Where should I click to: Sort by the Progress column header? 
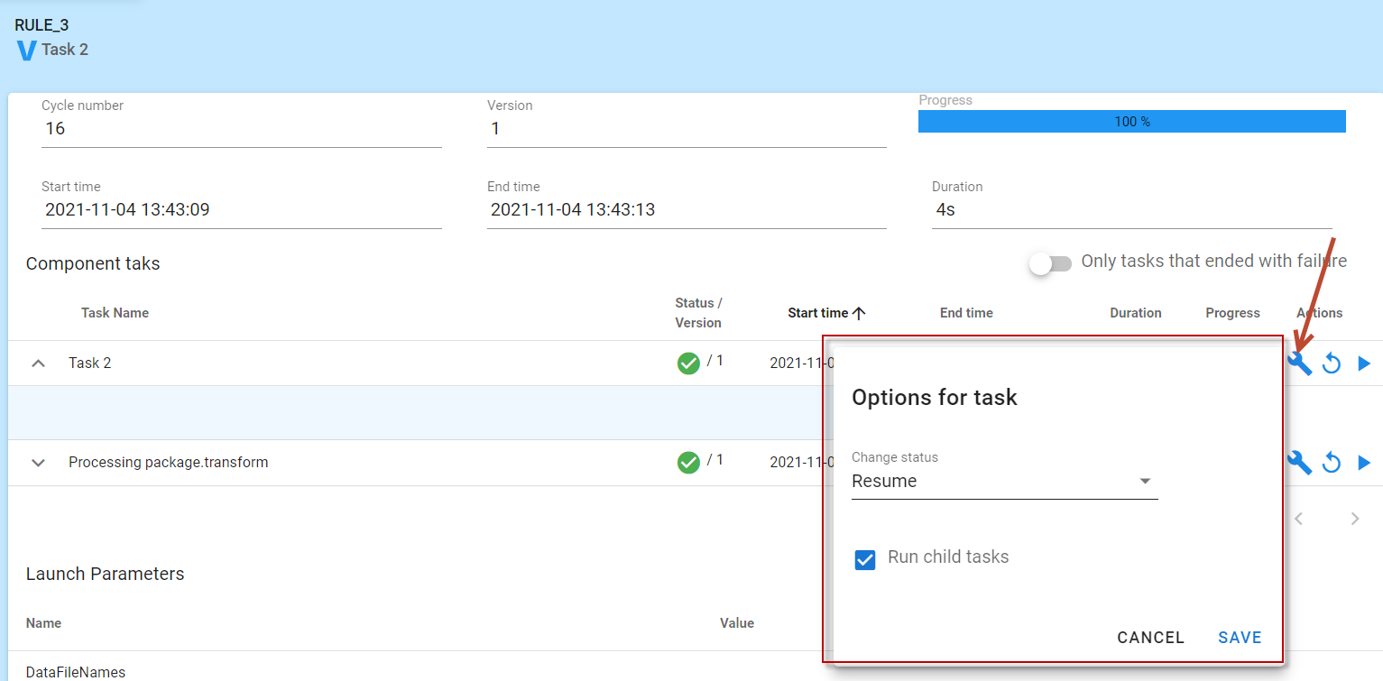[x=1232, y=313]
